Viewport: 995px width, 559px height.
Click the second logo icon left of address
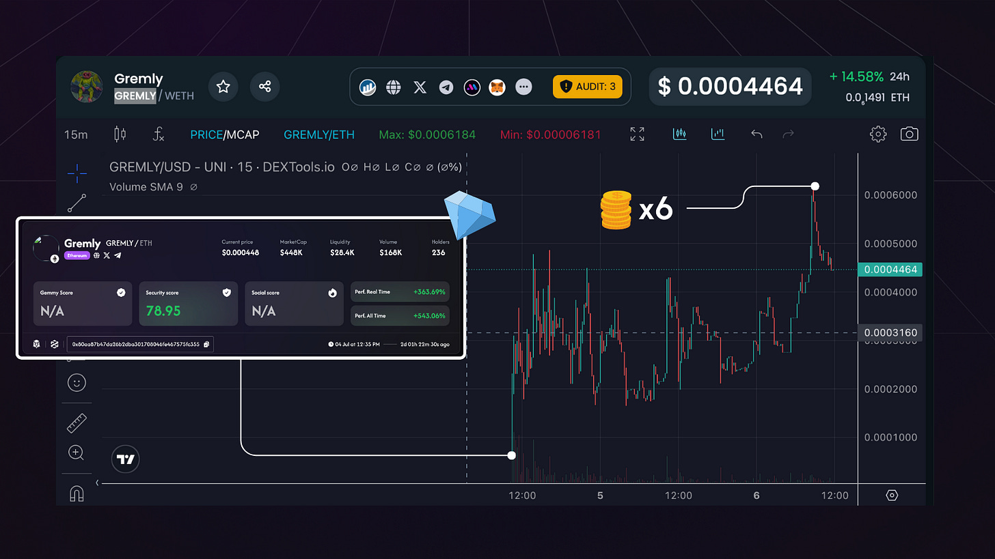click(55, 344)
